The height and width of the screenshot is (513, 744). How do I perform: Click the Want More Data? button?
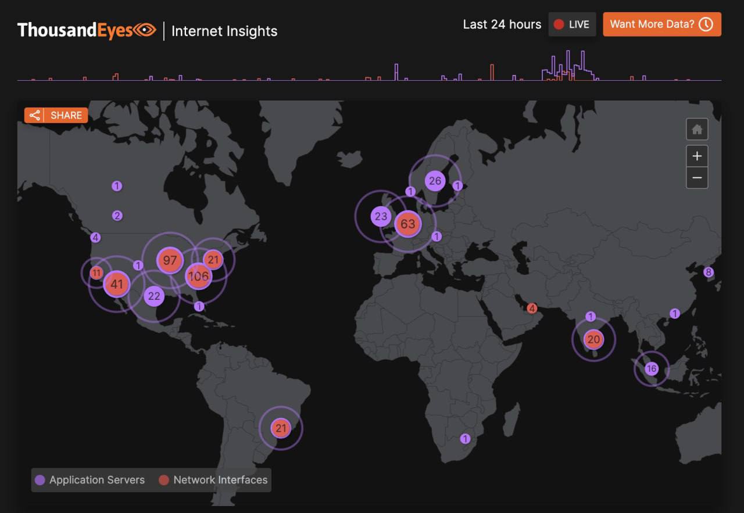coord(661,24)
